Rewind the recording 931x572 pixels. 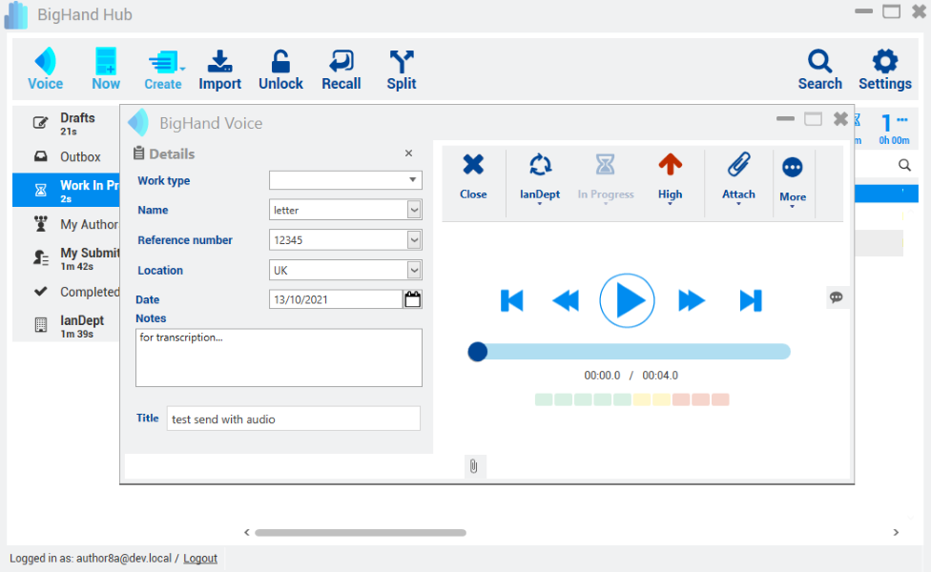click(x=566, y=300)
